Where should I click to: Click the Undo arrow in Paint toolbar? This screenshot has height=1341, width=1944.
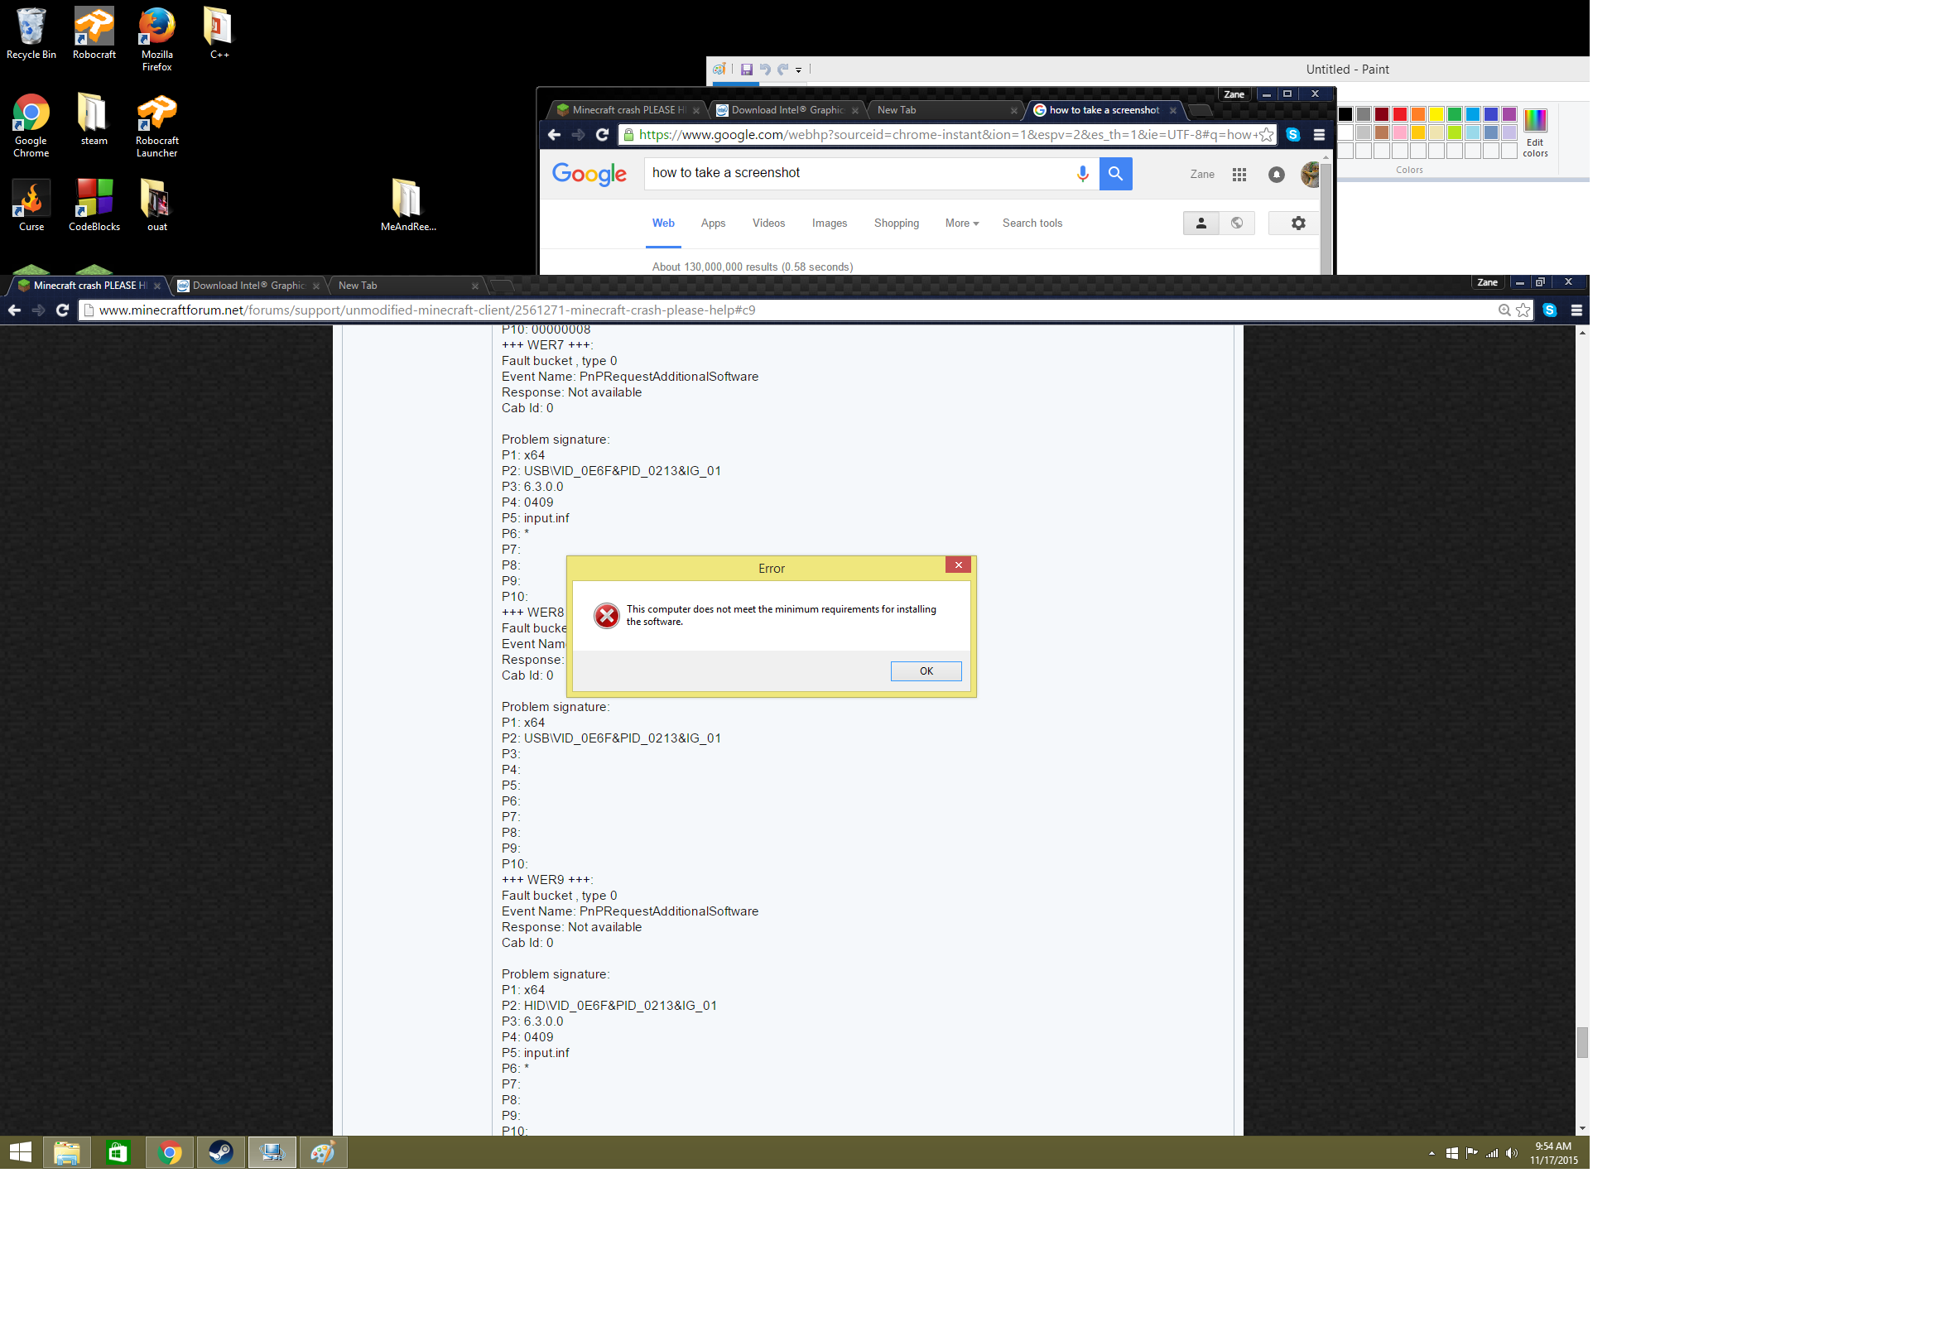[x=764, y=70]
